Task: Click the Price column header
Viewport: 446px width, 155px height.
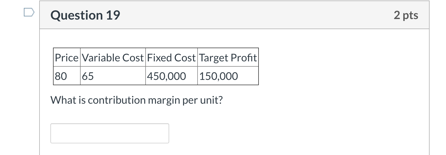Action: 66,57
